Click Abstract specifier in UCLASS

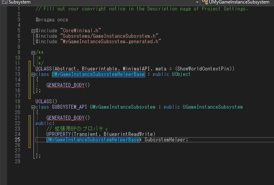65,69
